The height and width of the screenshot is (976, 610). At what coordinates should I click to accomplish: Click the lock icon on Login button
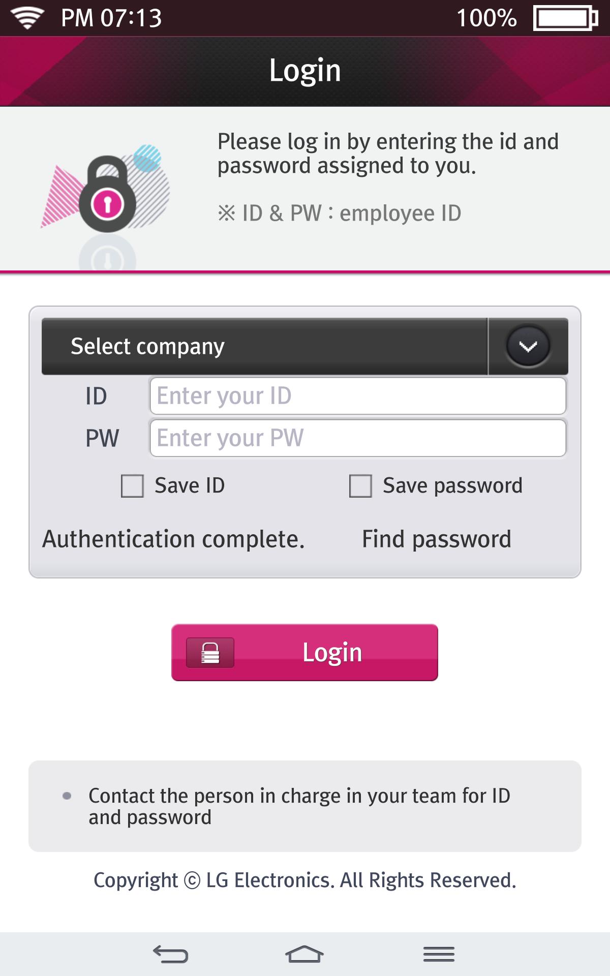[210, 653]
